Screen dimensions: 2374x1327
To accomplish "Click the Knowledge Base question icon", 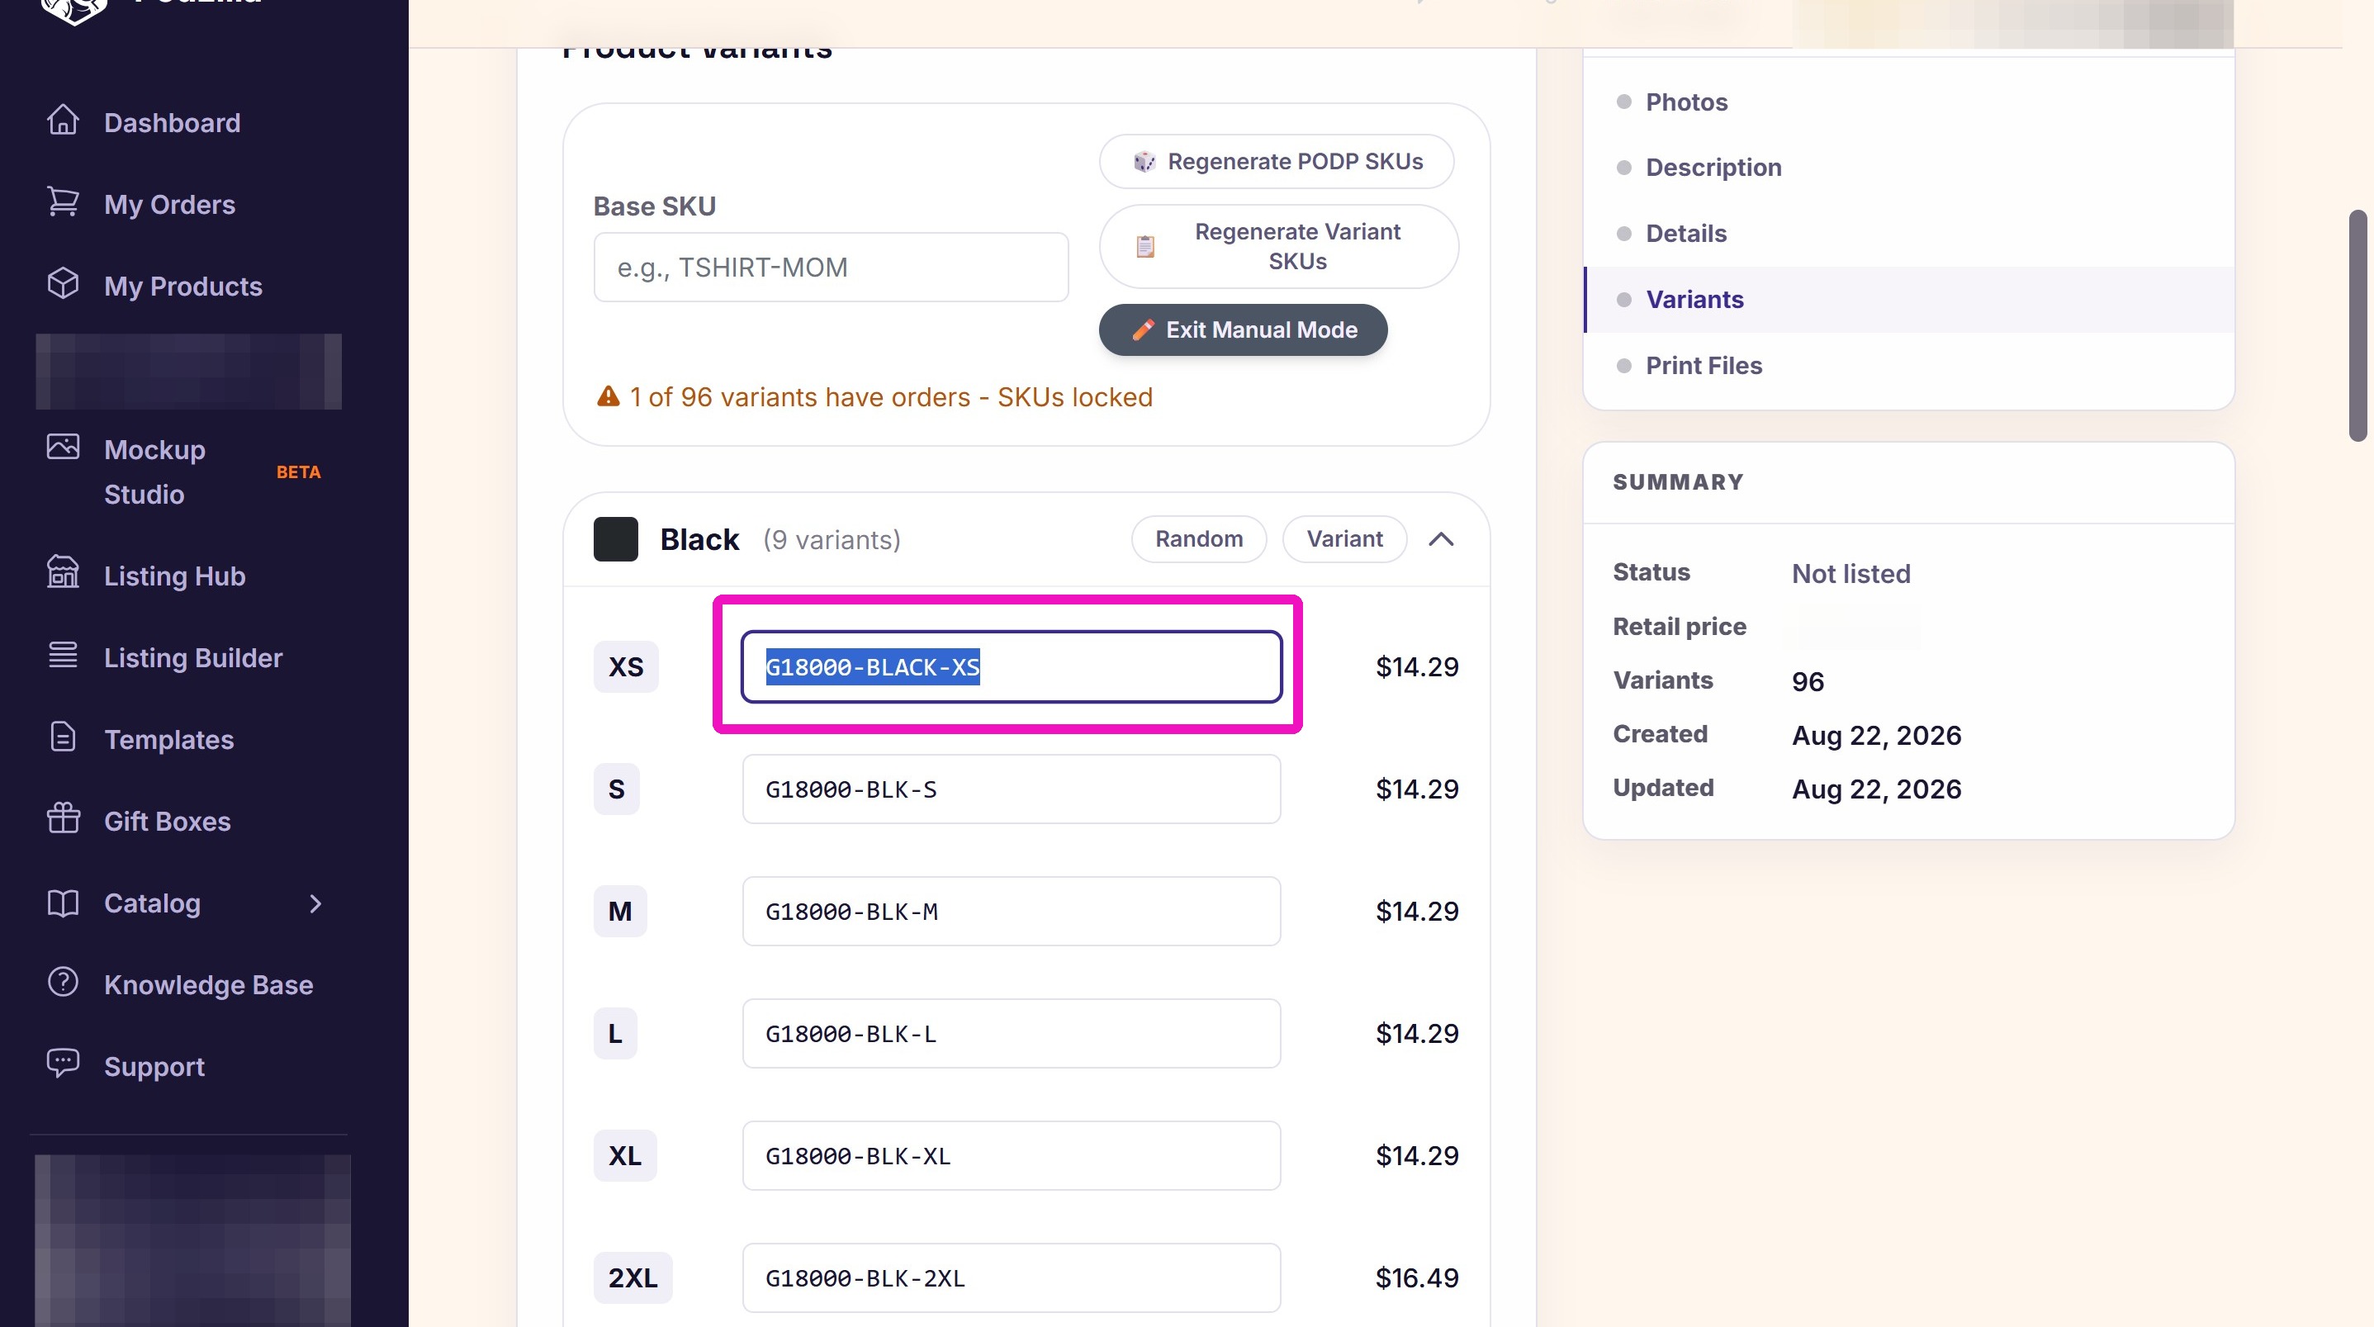I will [63, 983].
